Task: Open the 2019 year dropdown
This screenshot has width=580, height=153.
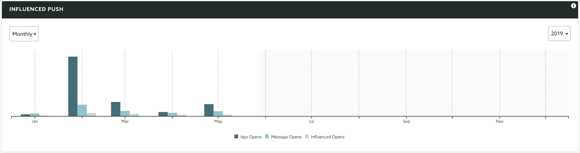Action: click(559, 34)
